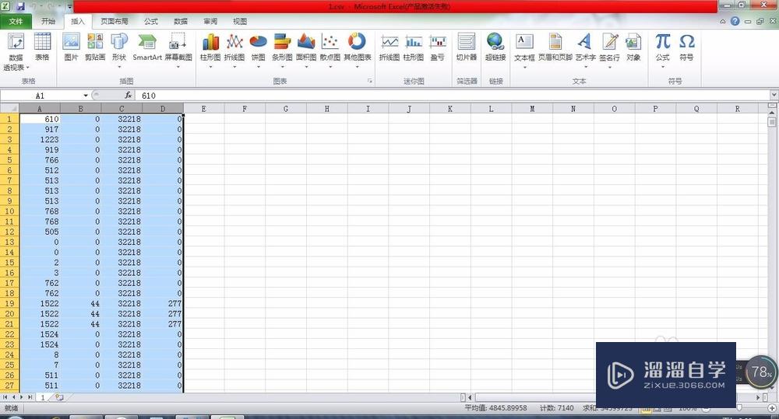Screen dimensions: 779x419
Task: Open the 文件 (File) tab
Action: pos(16,21)
